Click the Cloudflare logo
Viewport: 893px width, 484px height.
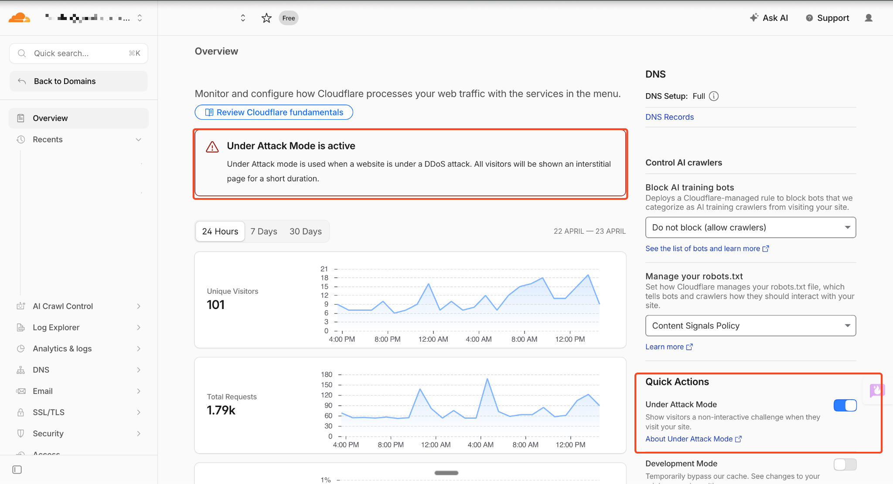click(x=19, y=17)
